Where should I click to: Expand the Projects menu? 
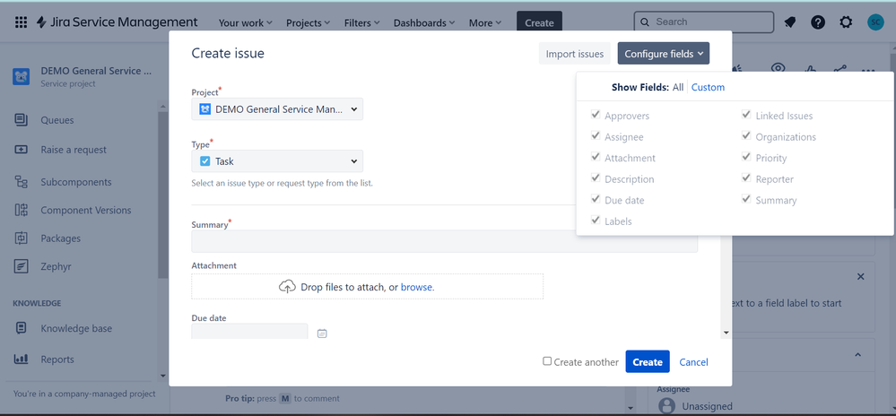pyautogui.click(x=308, y=22)
